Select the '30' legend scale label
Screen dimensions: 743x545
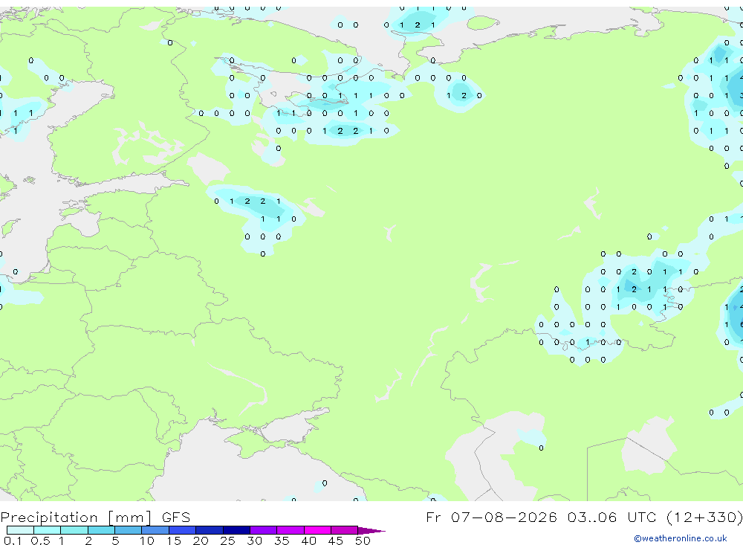(x=254, y=541)
